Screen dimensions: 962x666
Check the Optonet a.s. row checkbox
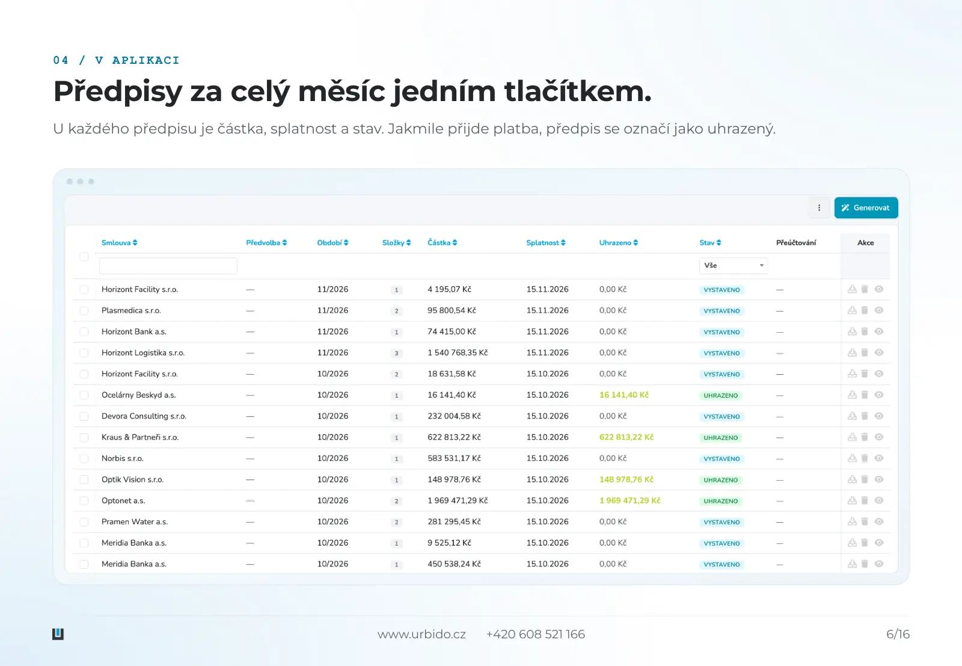[84, 501]
